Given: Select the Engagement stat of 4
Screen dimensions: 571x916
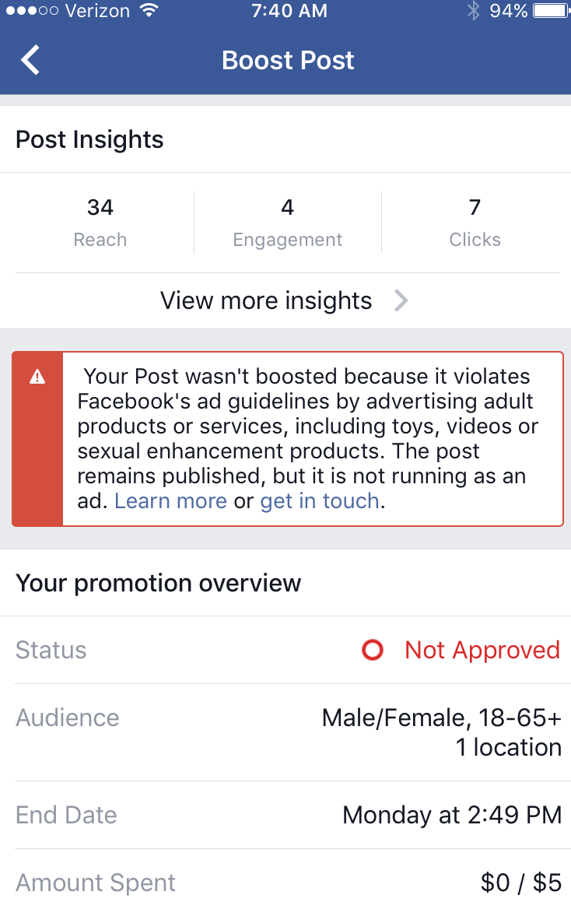Looking at the screenshot, I should coord(287,222).
